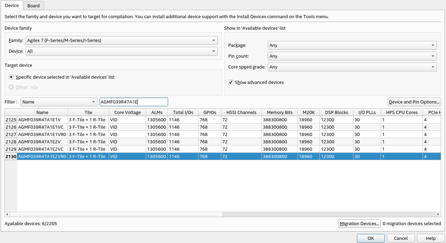Image resolution: width=446 pixels, height=243 pixels.
Task: Click the horizontal scrollbar right arrow
Action: (438, 214)
